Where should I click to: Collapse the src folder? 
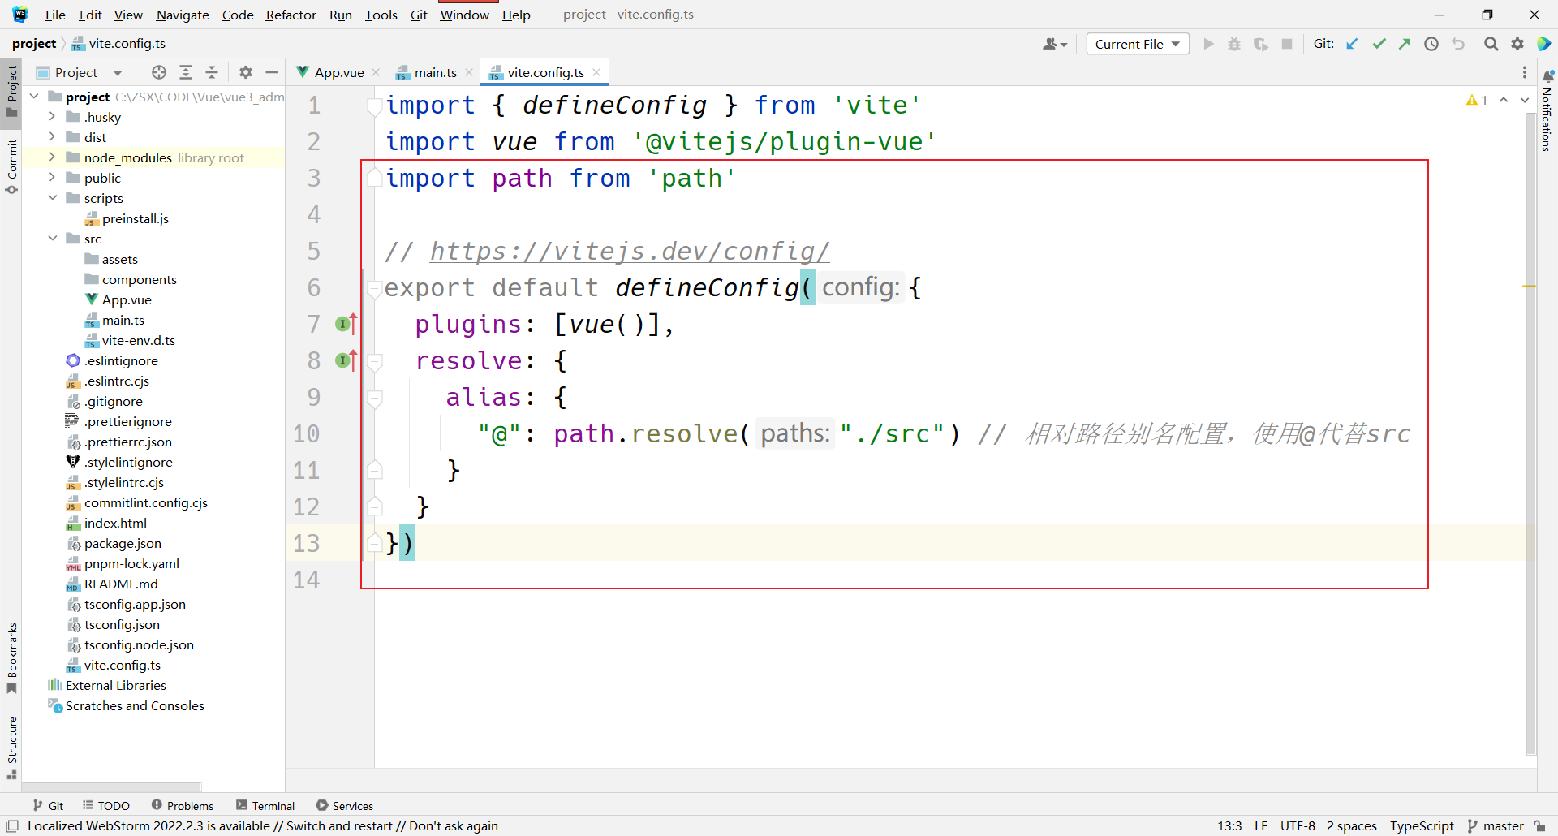pos(52,239)
